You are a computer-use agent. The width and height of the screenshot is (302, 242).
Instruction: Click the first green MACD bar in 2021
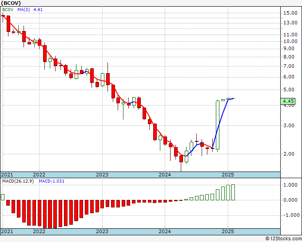tap(3, 197)
